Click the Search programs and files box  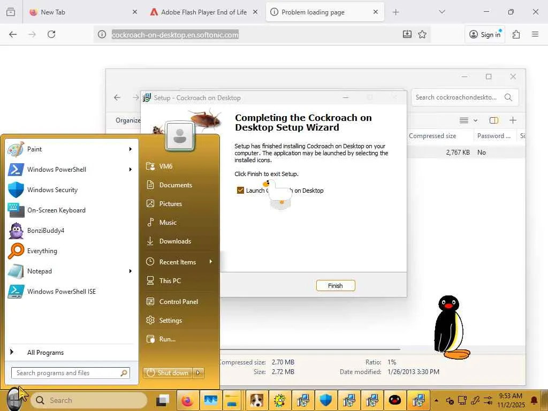[x=70, y=373]
